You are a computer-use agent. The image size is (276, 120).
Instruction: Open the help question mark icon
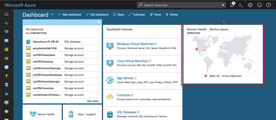tap(269, 5)
